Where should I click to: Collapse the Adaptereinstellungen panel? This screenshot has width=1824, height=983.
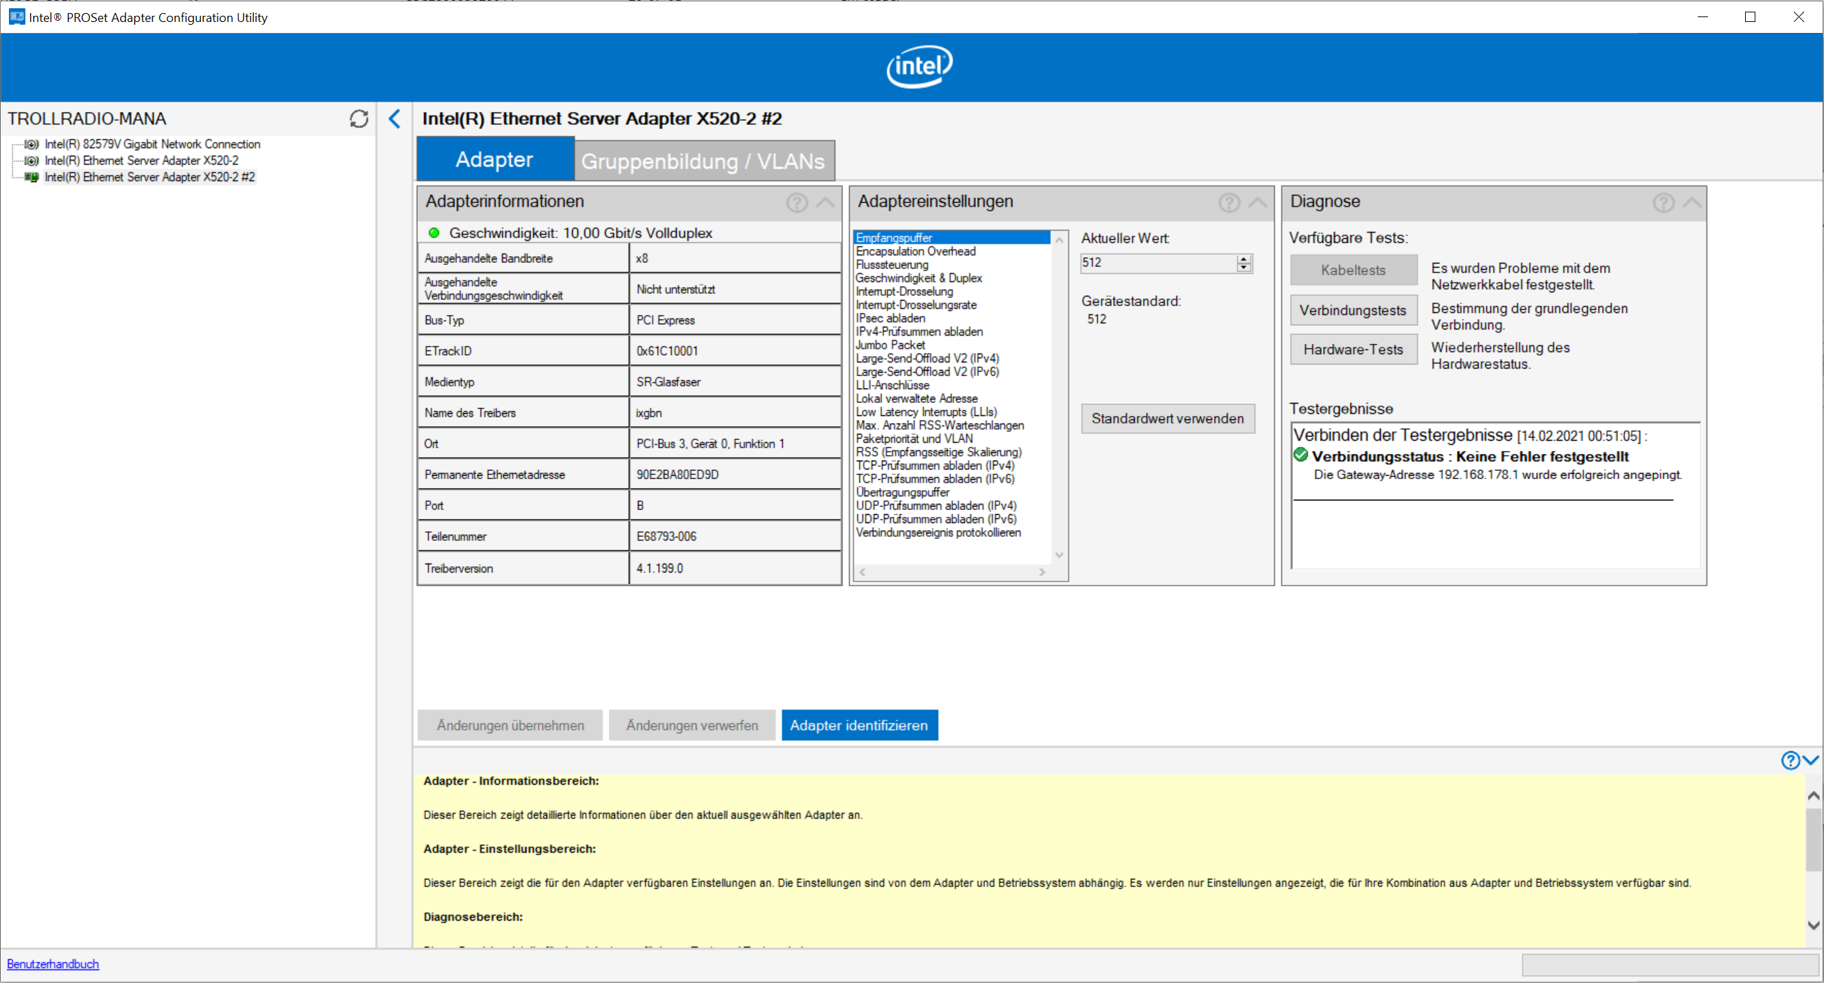(1258, 203)
